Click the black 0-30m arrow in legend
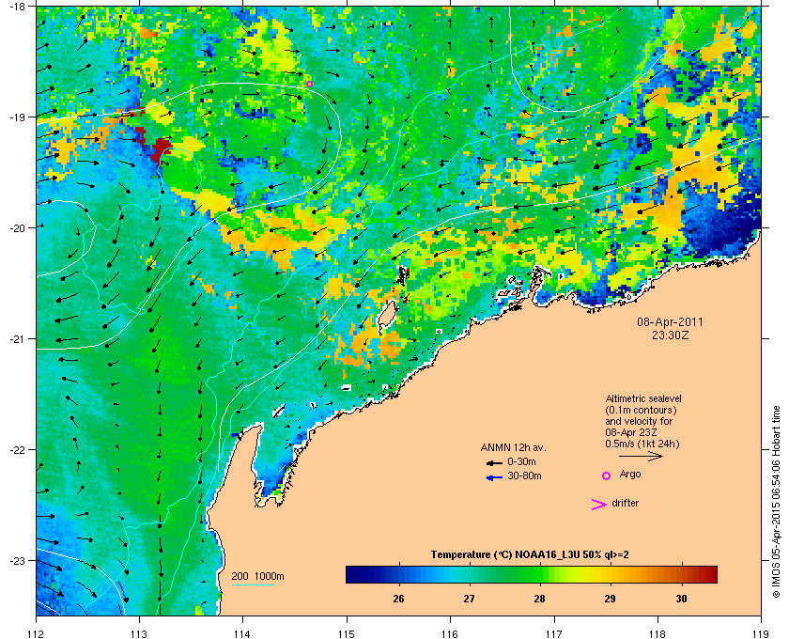 click(x=494, y=462)
